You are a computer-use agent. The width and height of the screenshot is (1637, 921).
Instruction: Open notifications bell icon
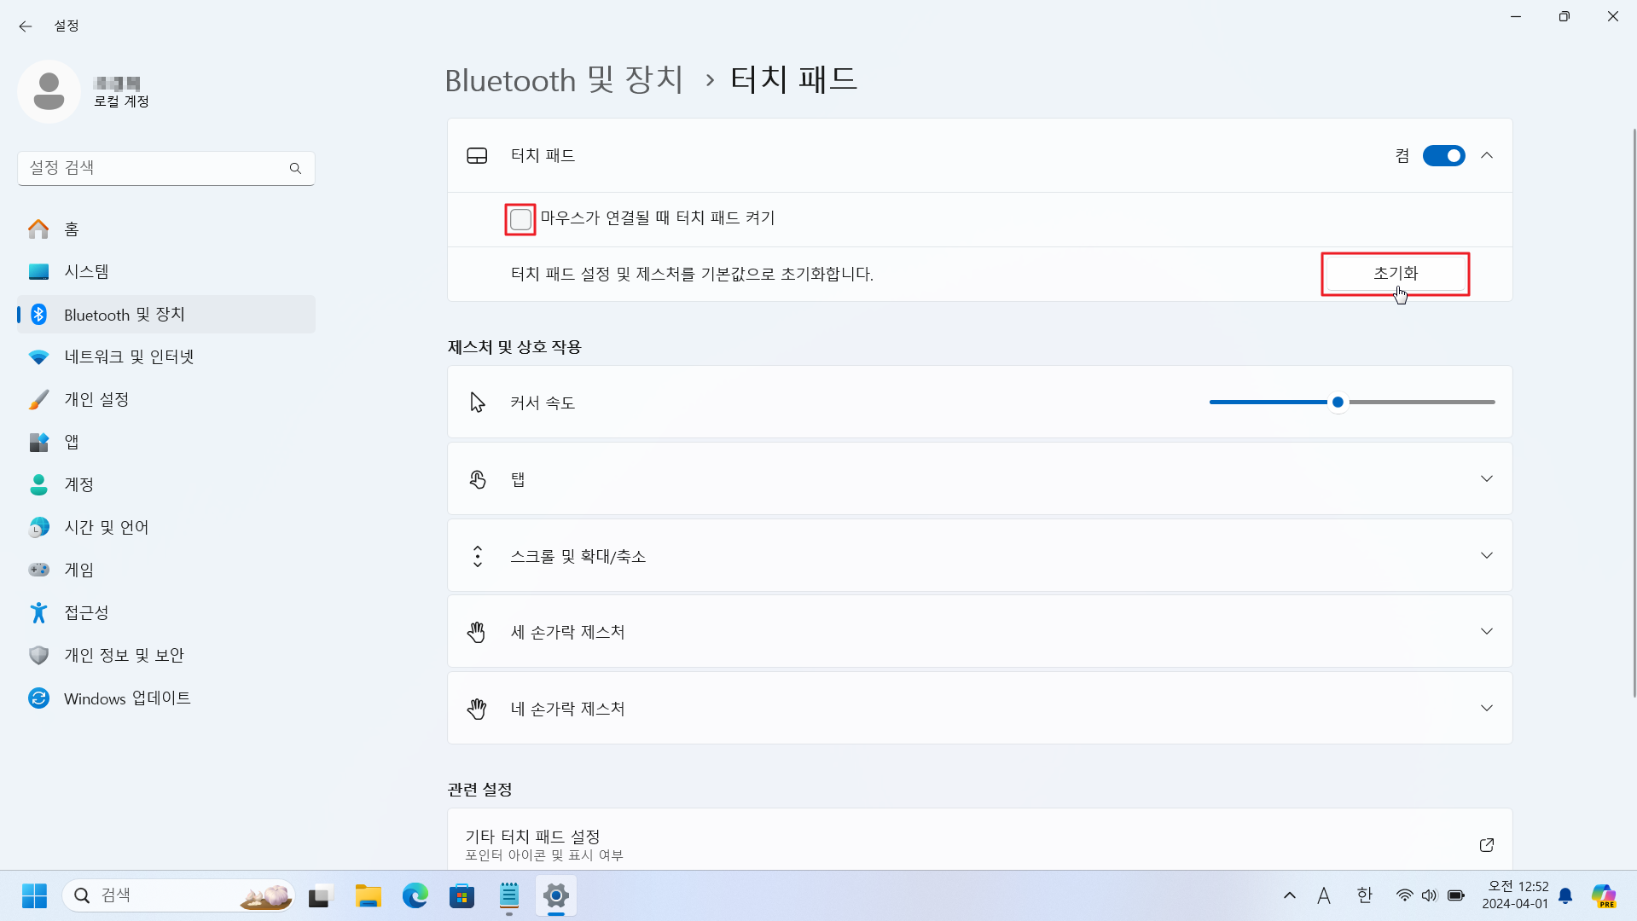1565,895
